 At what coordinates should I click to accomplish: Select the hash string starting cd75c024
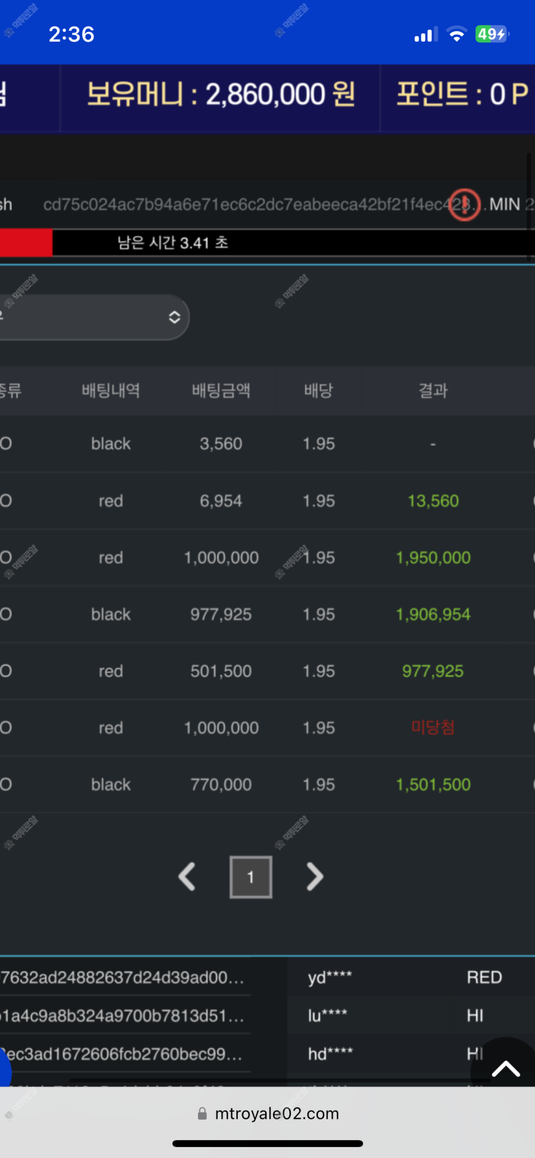click(243, 204)
